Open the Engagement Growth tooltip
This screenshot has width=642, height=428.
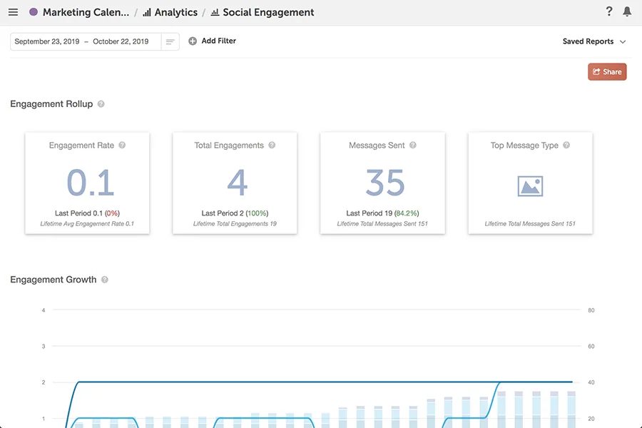105,279
